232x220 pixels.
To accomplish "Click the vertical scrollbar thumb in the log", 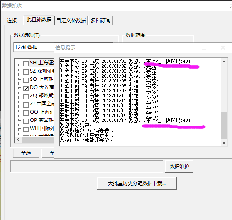I will pyautogui.click(x=224, y=126).
